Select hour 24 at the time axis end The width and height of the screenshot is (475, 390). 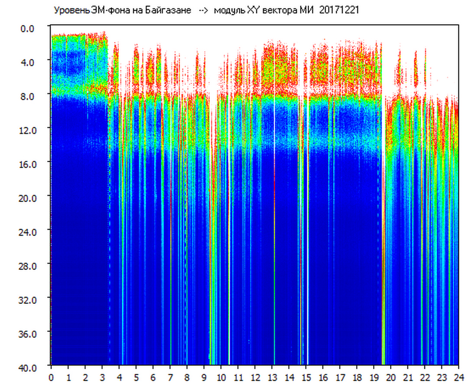click(459, 377)
